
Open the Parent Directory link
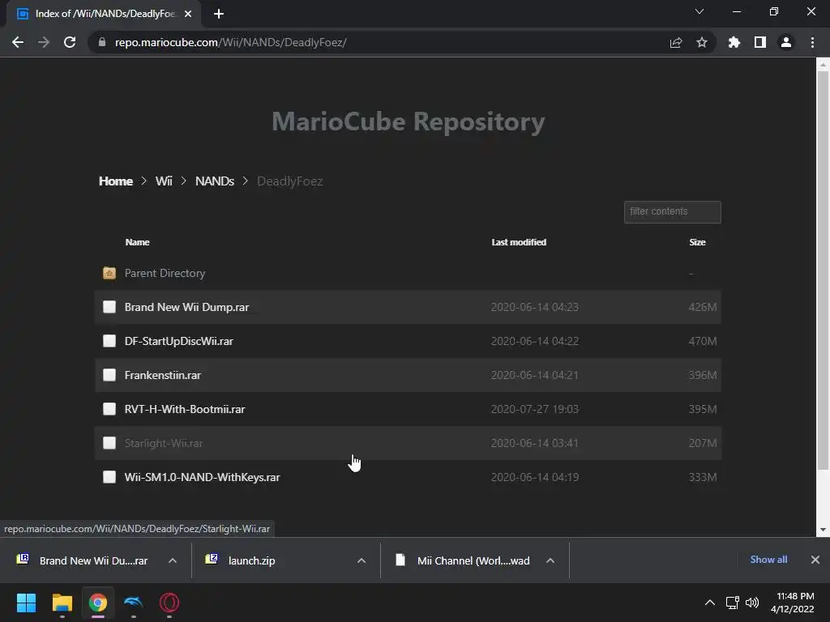click(x=165, y=273)
